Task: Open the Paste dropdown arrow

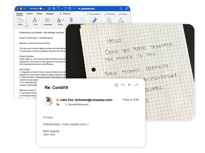Action: click(x=23, y=20)
